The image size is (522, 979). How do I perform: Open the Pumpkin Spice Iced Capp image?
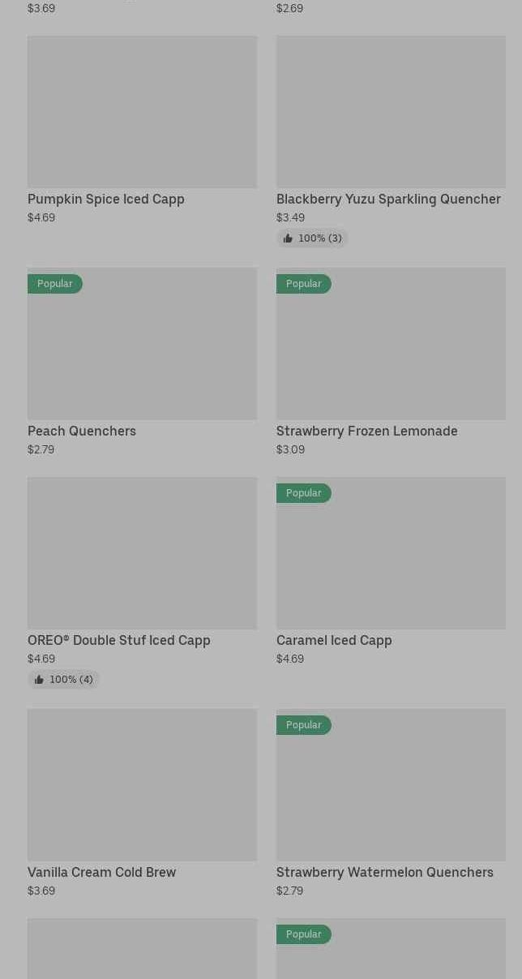(x=142, y=112)
